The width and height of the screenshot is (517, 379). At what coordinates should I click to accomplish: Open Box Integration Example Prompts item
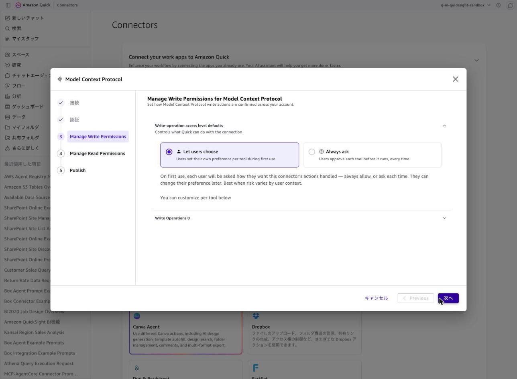39,353
